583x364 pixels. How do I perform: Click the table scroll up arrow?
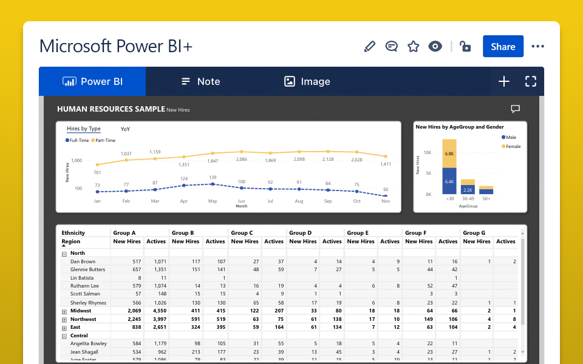522,234
